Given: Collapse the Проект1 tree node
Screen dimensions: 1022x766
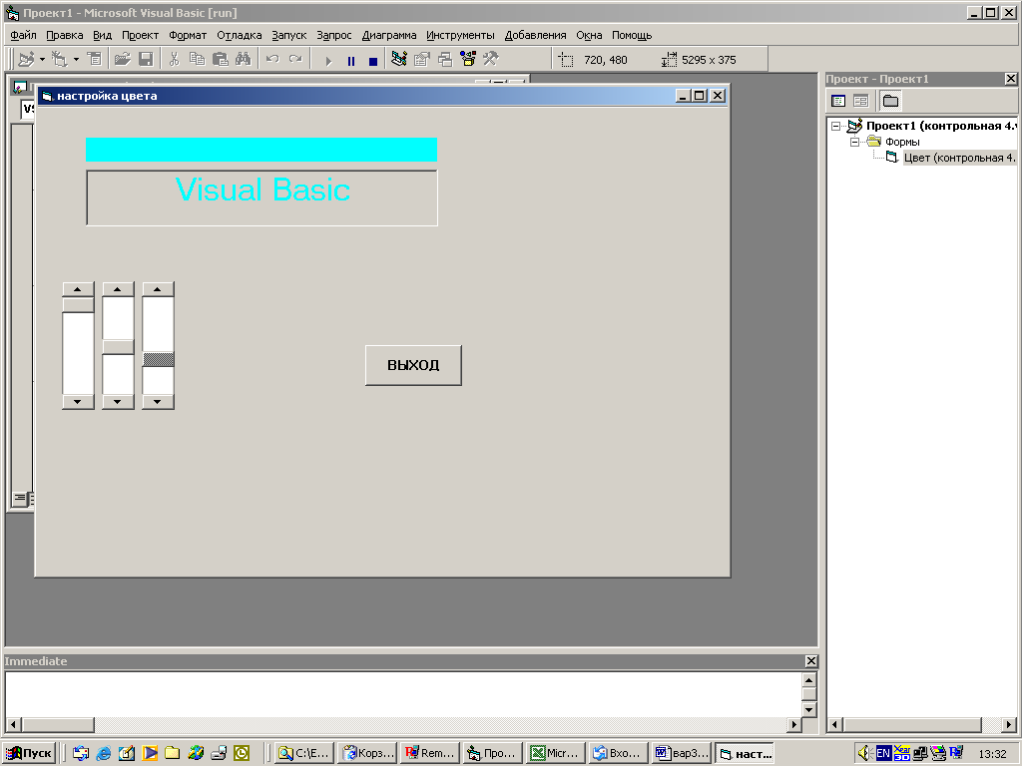Looking at the screenshot, I should [836, 127].
